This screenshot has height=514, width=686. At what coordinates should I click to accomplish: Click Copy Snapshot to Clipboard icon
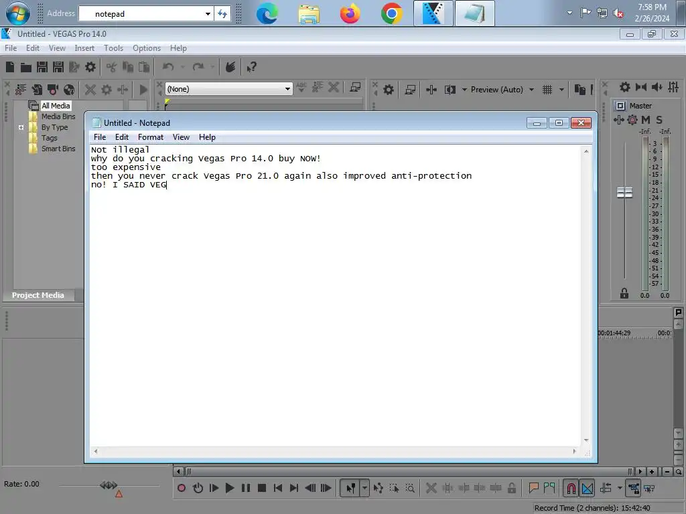[579, 90]
